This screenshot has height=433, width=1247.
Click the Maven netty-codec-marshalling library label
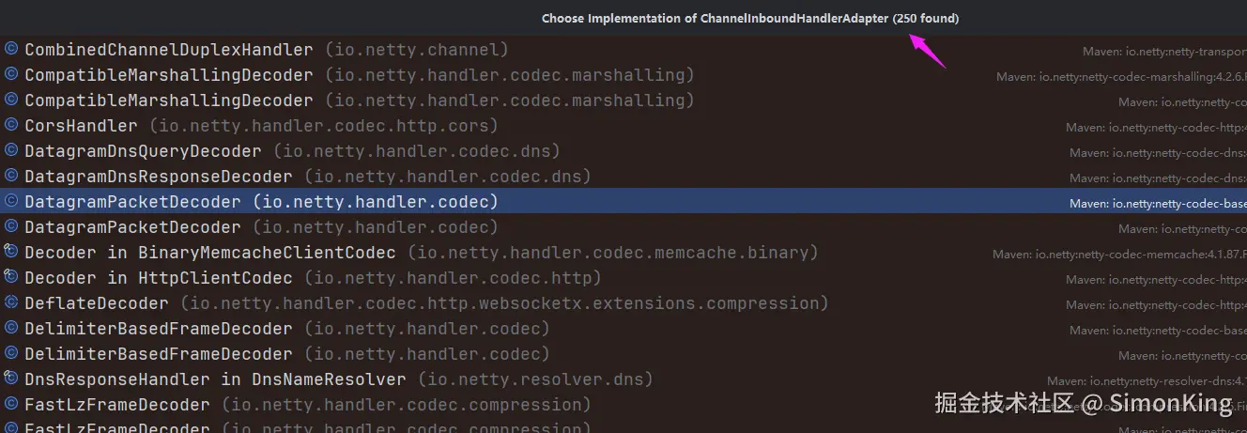1121,77
